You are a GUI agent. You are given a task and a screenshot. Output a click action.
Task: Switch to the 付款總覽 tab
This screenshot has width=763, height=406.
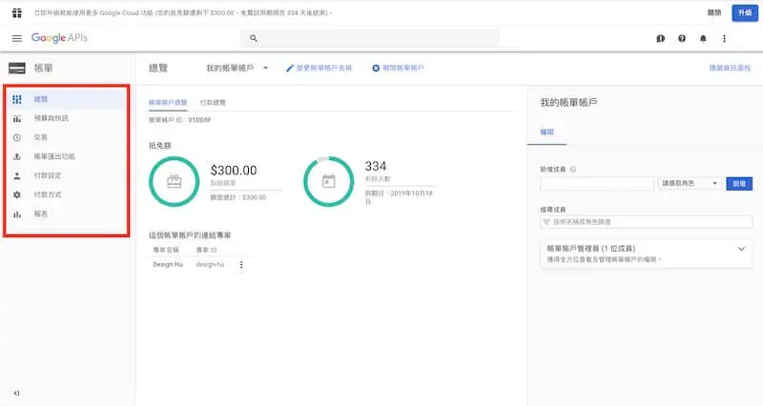point(213,103)
